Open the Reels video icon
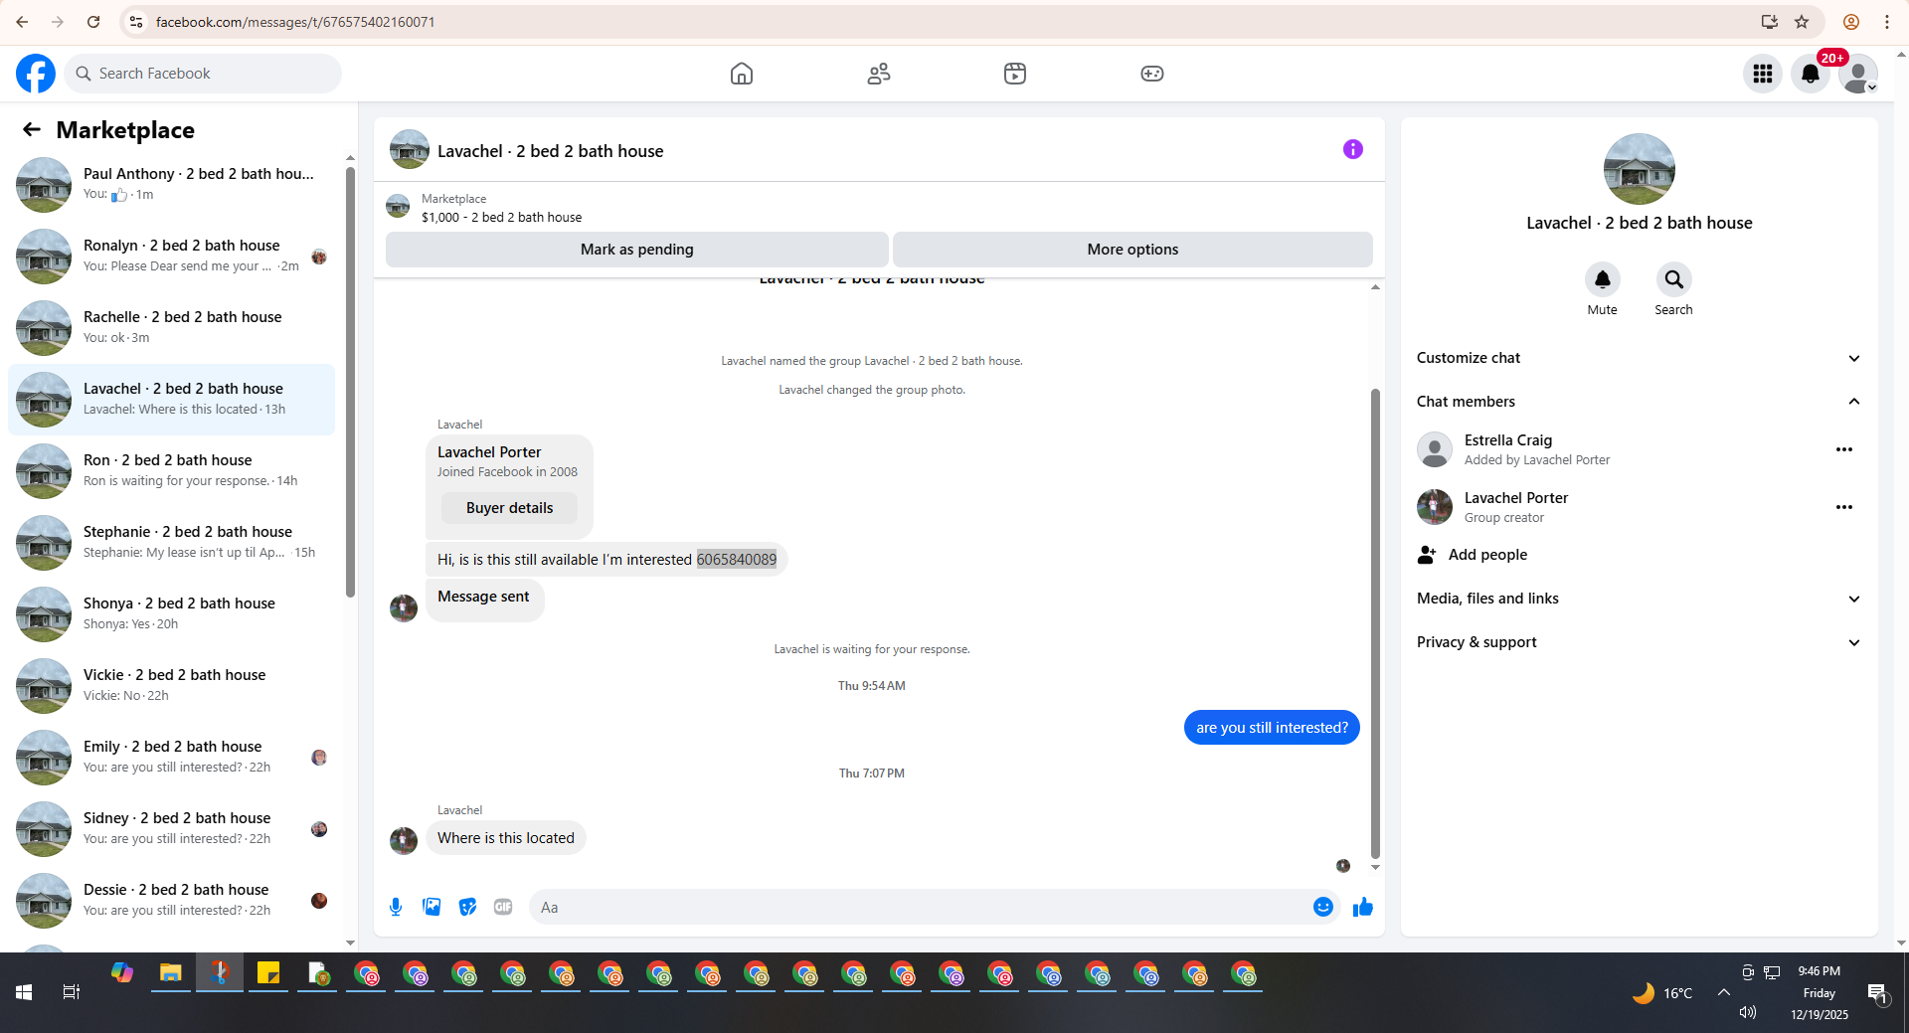 click(1015, 74)
